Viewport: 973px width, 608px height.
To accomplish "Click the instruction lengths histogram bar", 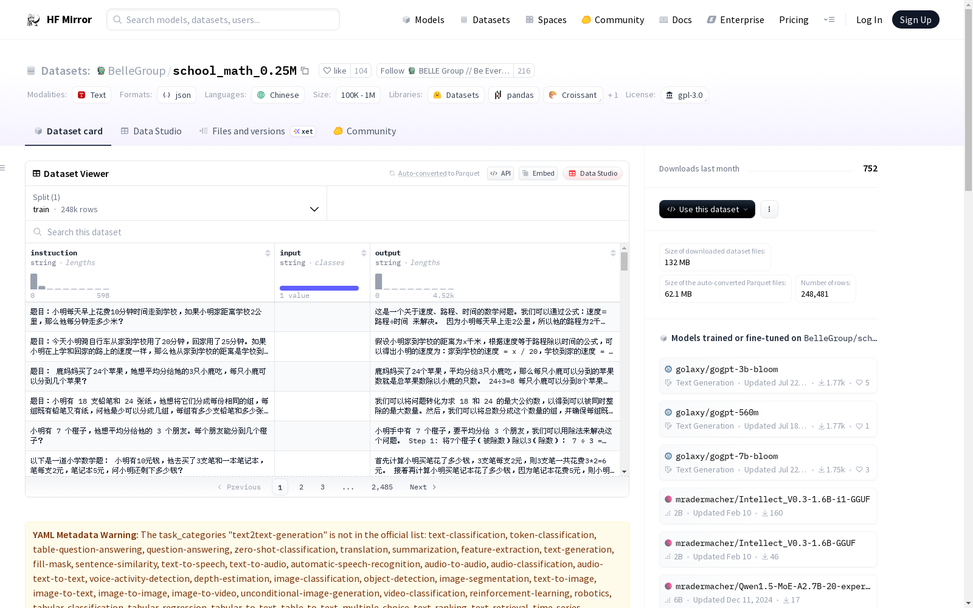I will [x=33, y=281].
